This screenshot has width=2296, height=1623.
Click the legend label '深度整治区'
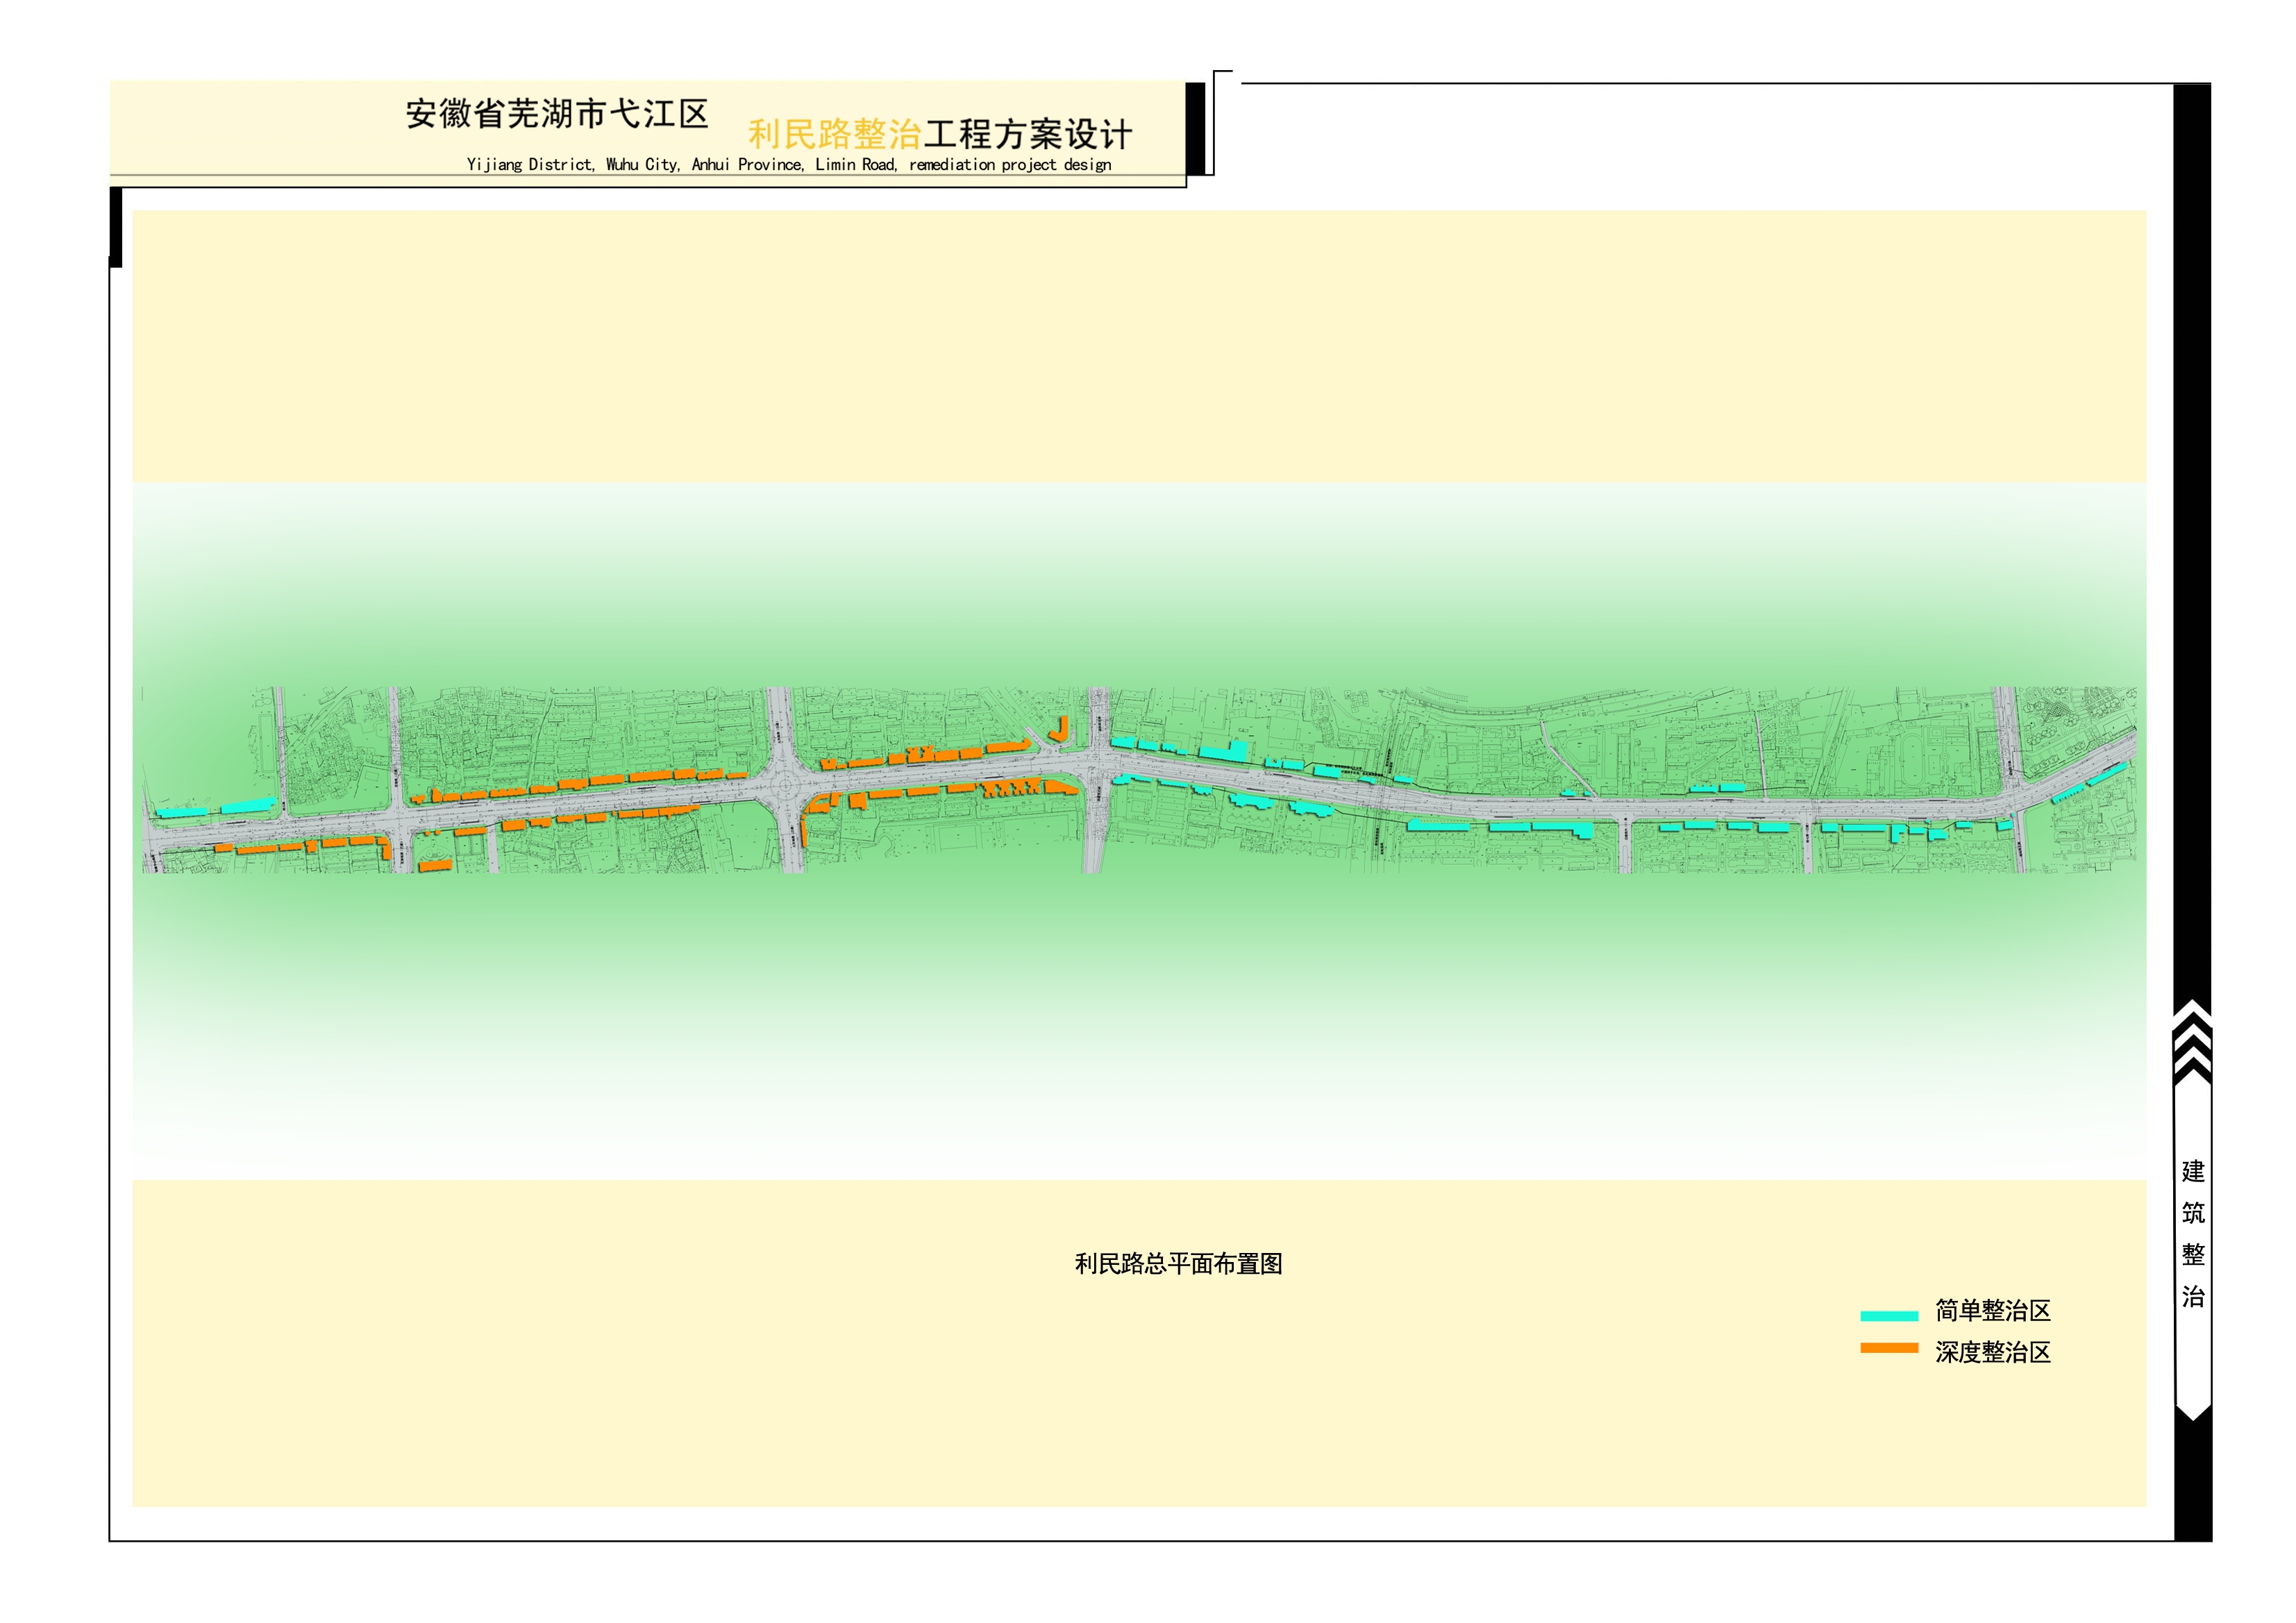pos(1993,1353)
